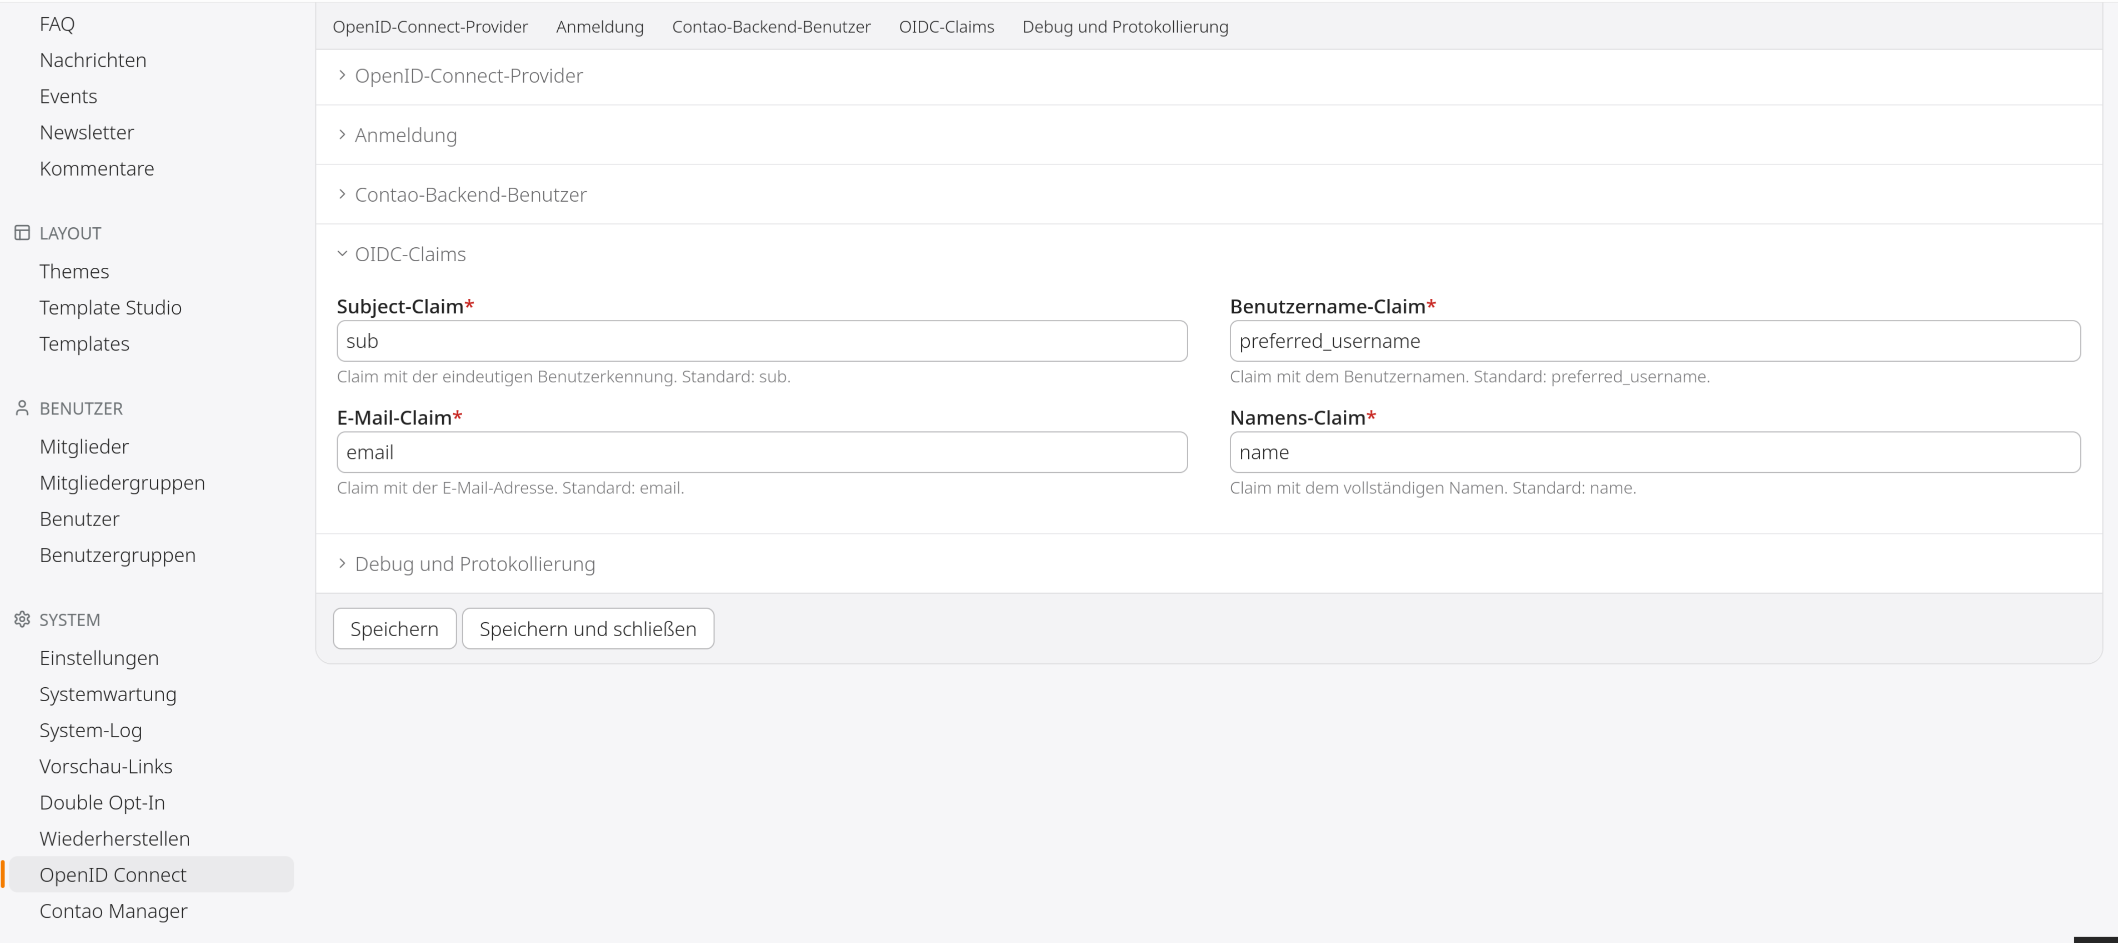Jump to OIDC-Claims tab in top bar
The height and width of the screenshot is (943, 2118).
(x=946, y=27)
